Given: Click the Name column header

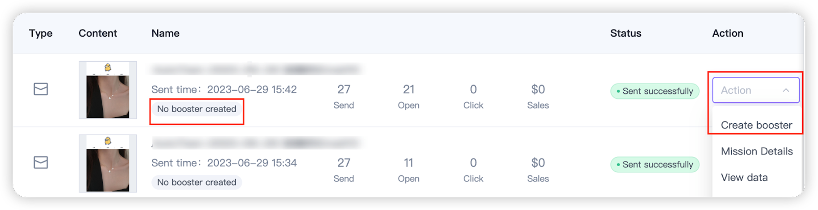Looking at the screenshot, I should point(165,33).
